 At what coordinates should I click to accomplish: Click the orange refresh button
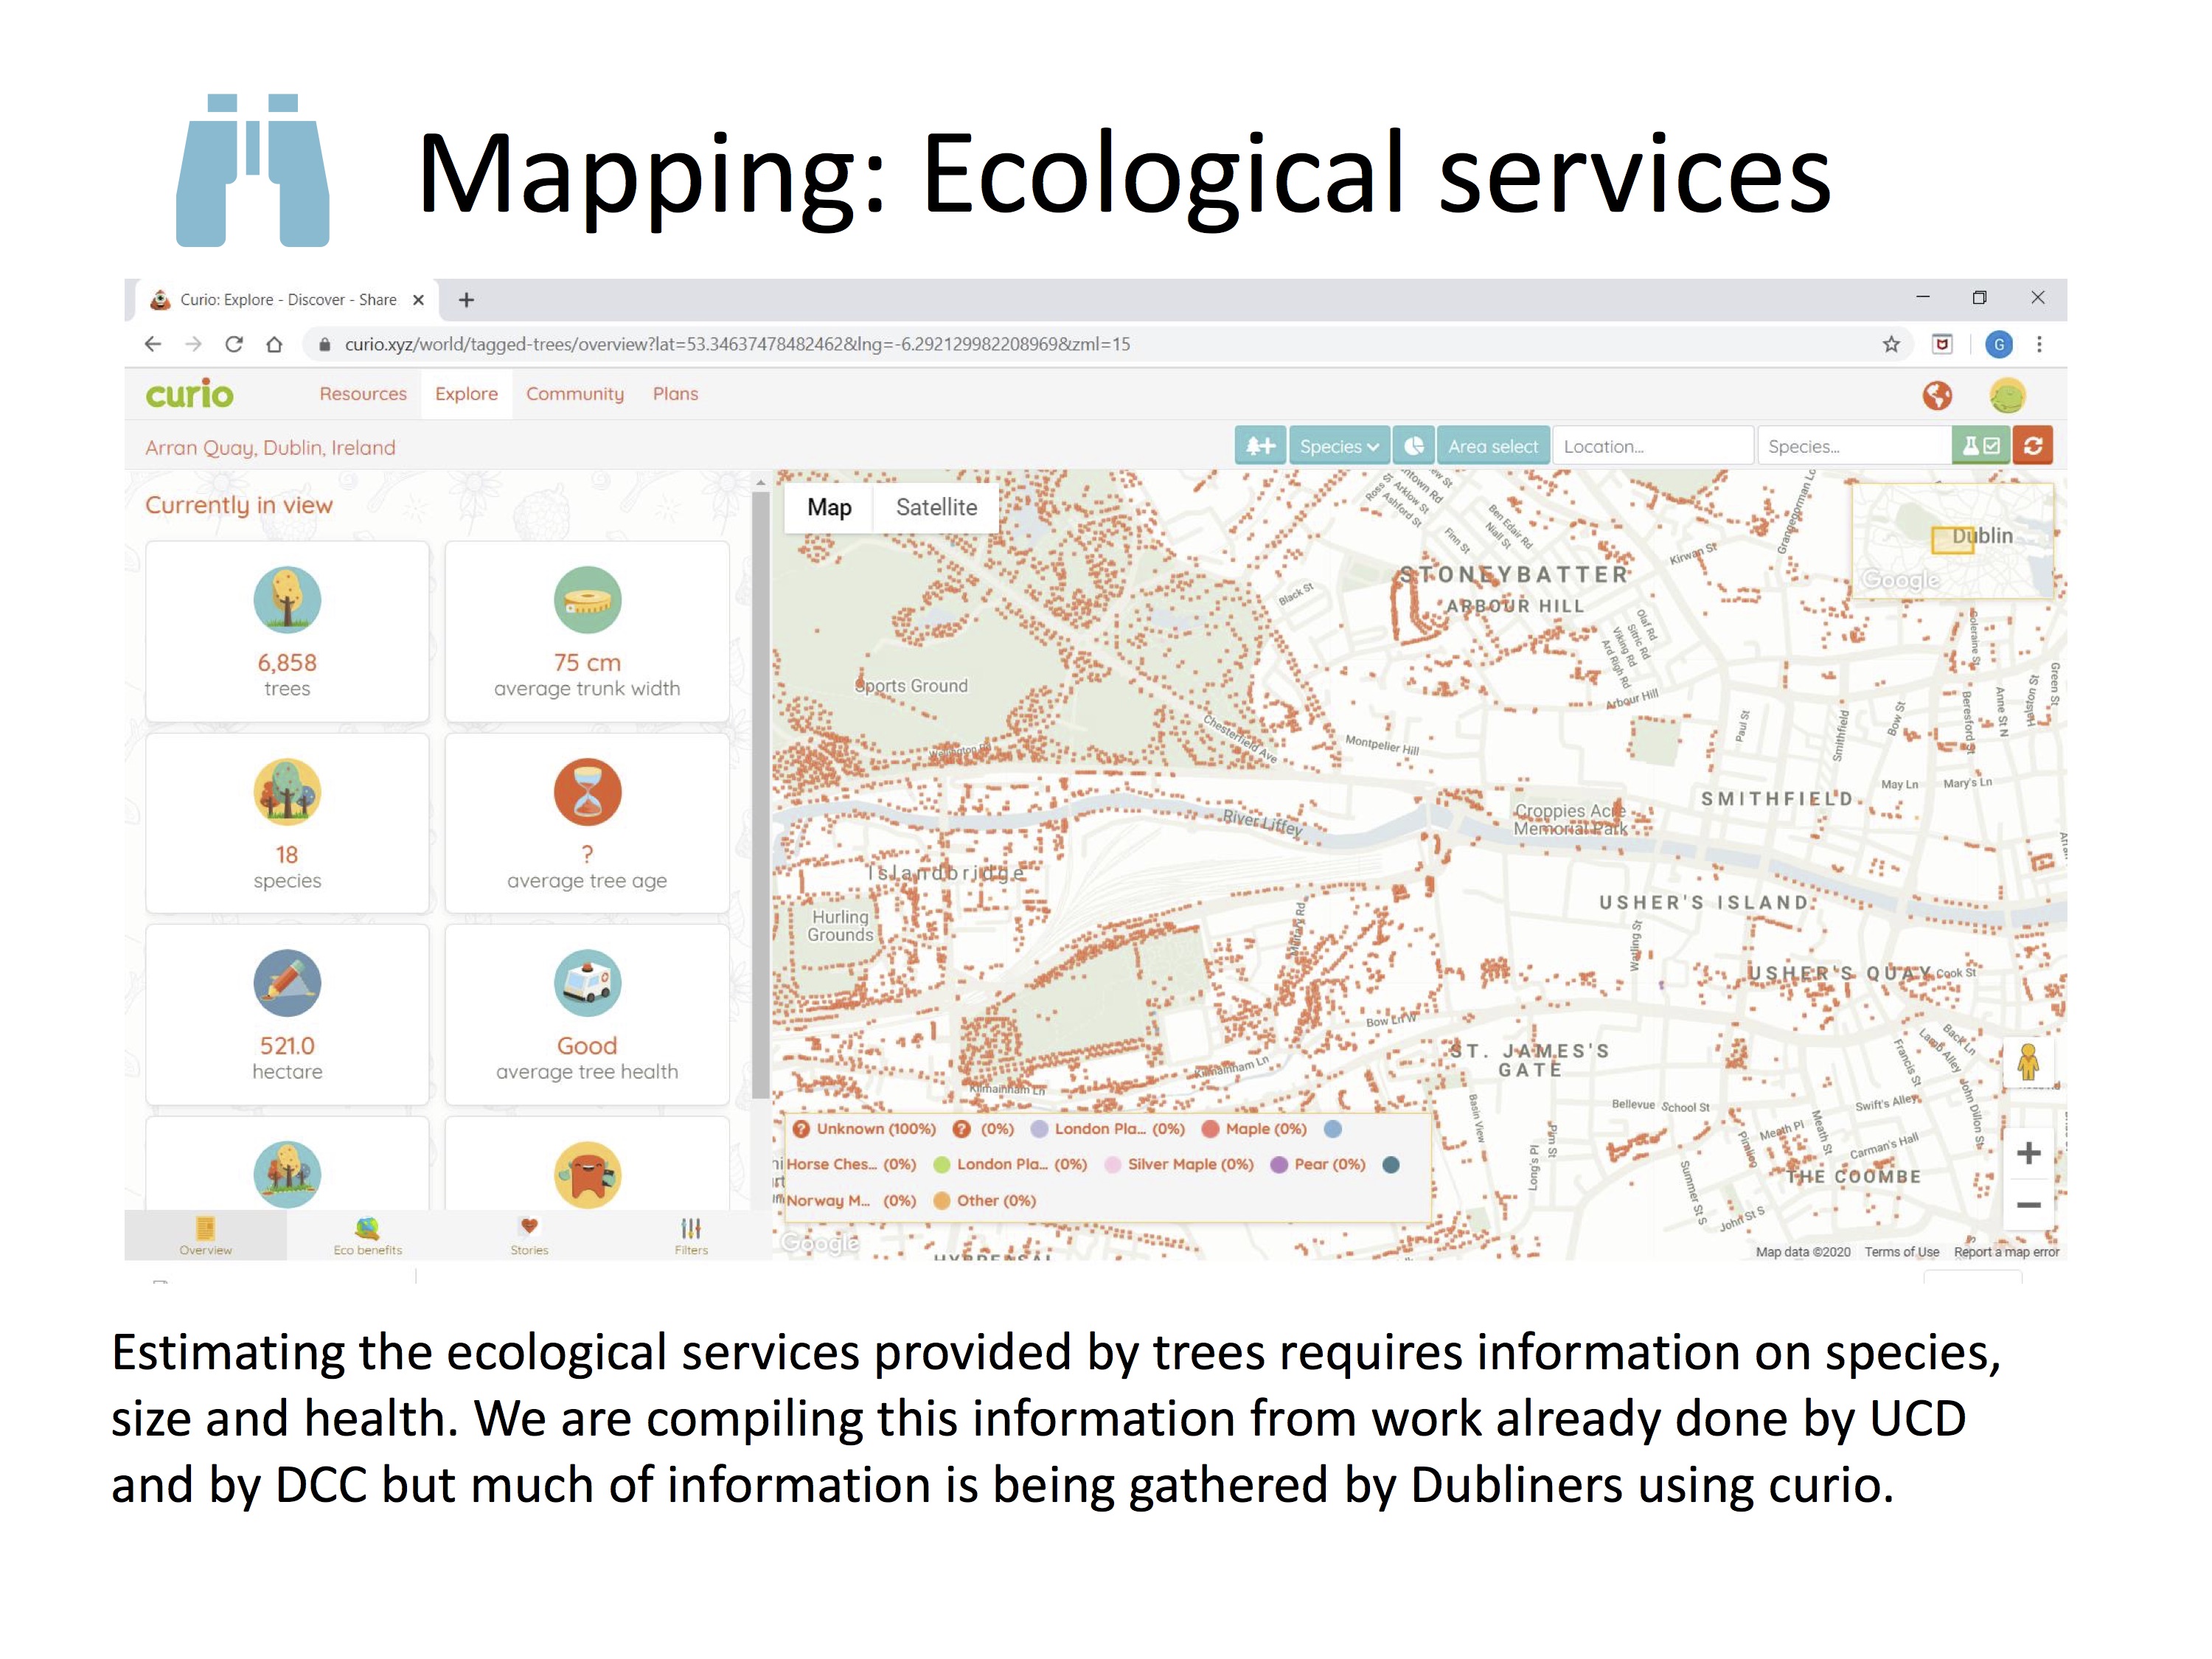click(2033, 446)
